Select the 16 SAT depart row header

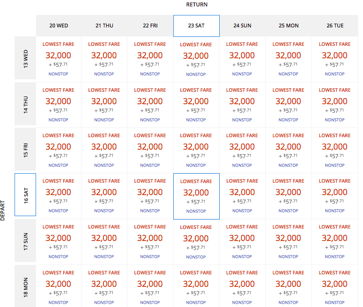25,195
